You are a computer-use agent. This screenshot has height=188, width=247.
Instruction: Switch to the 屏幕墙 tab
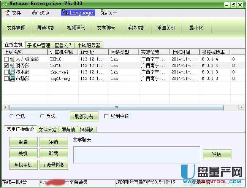point(68,130)
